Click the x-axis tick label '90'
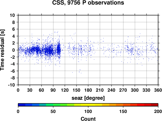 tap(53, 90)
